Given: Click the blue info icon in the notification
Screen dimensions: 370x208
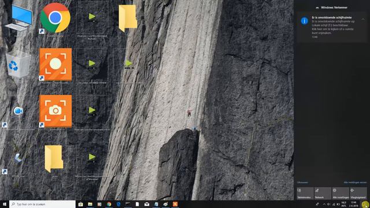Looking at the screenshot, I should 305,21.
